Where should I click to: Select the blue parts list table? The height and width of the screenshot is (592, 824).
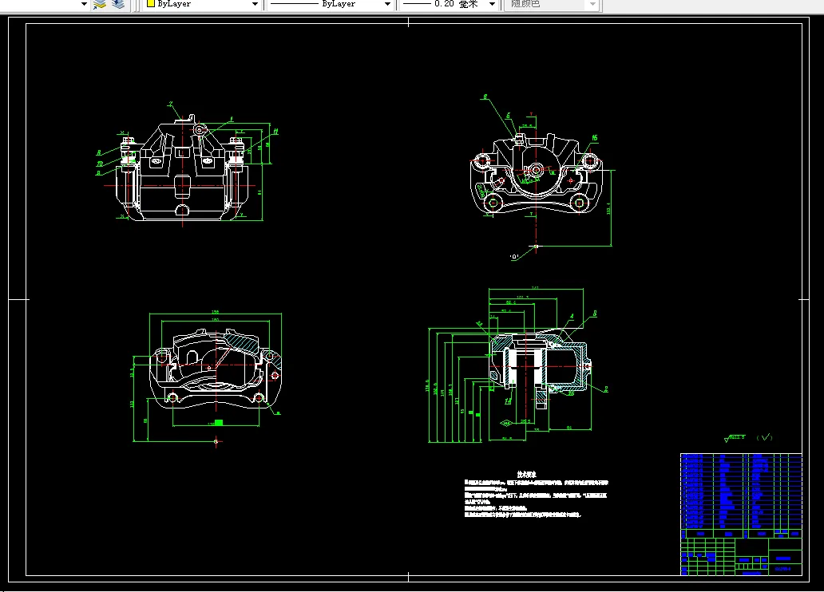point(741,491)
